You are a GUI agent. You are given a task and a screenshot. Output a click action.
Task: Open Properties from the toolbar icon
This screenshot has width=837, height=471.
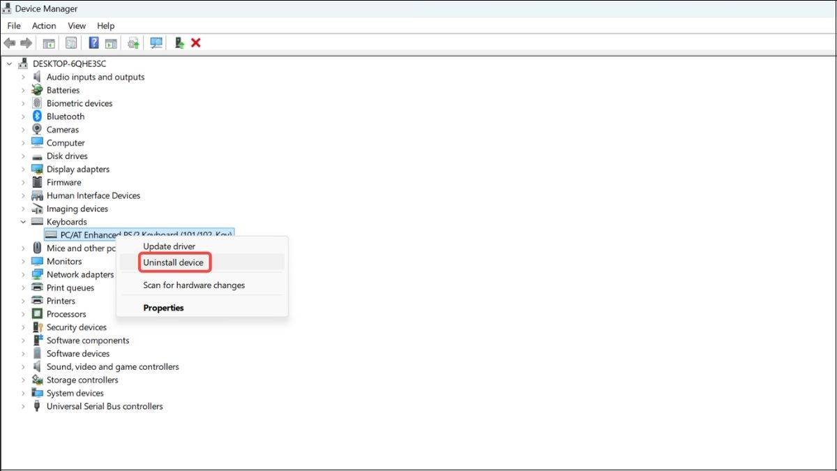[71, 43]
